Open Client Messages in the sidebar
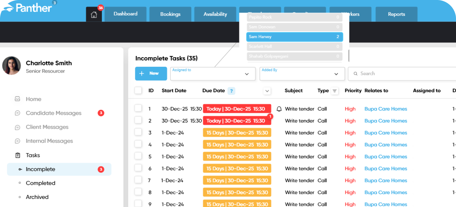 pyautogui.click(x=47, y=127)
